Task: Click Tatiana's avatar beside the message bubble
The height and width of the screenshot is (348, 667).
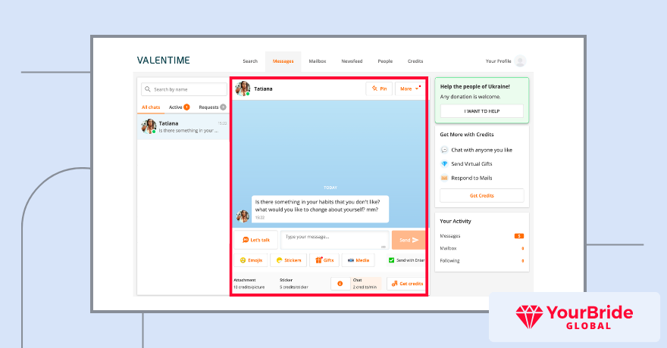Action: click(x=243, y=216)
